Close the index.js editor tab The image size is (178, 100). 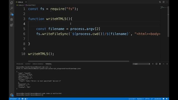pos(26,2)
